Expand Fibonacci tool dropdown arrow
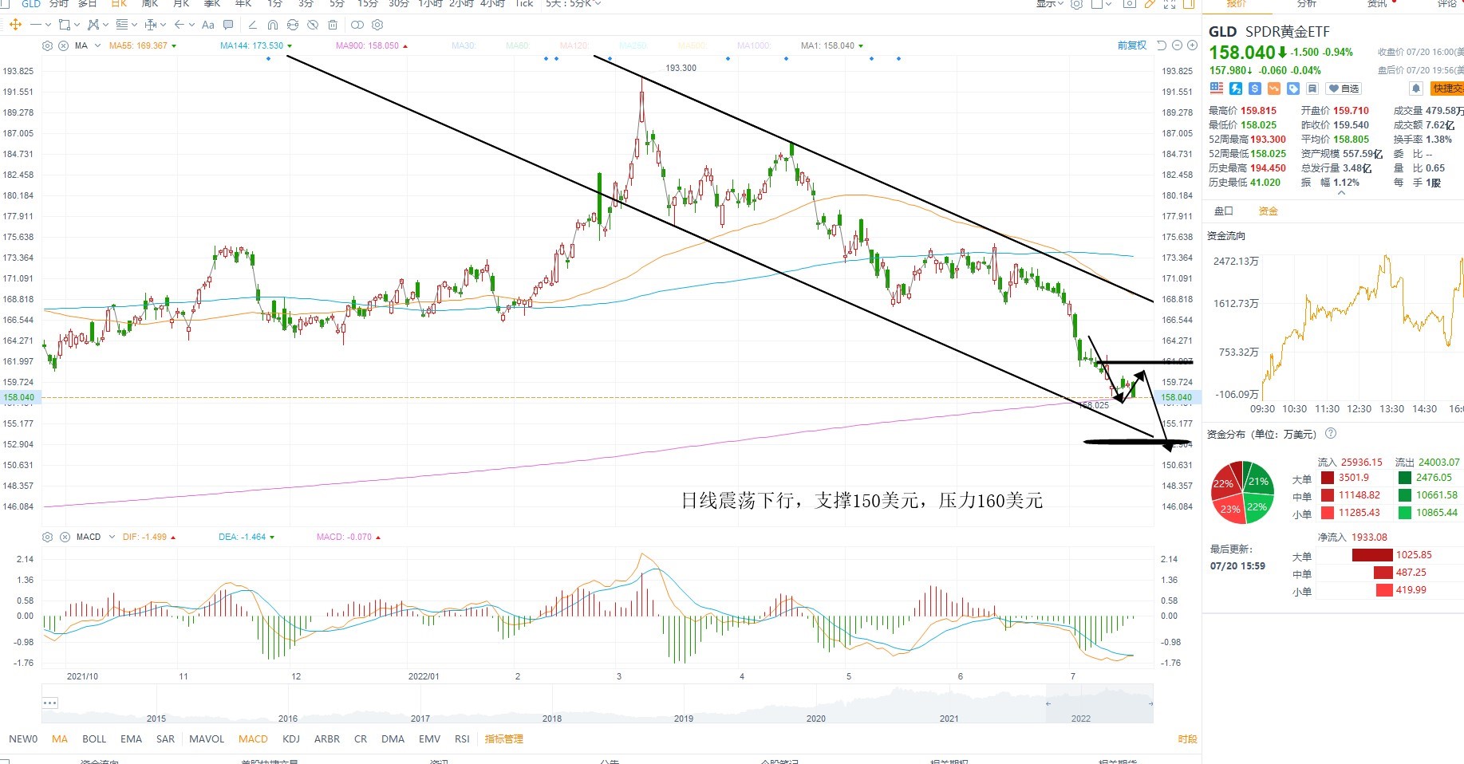This screenshot has height=764, width=1464. [x=134, y=25]
